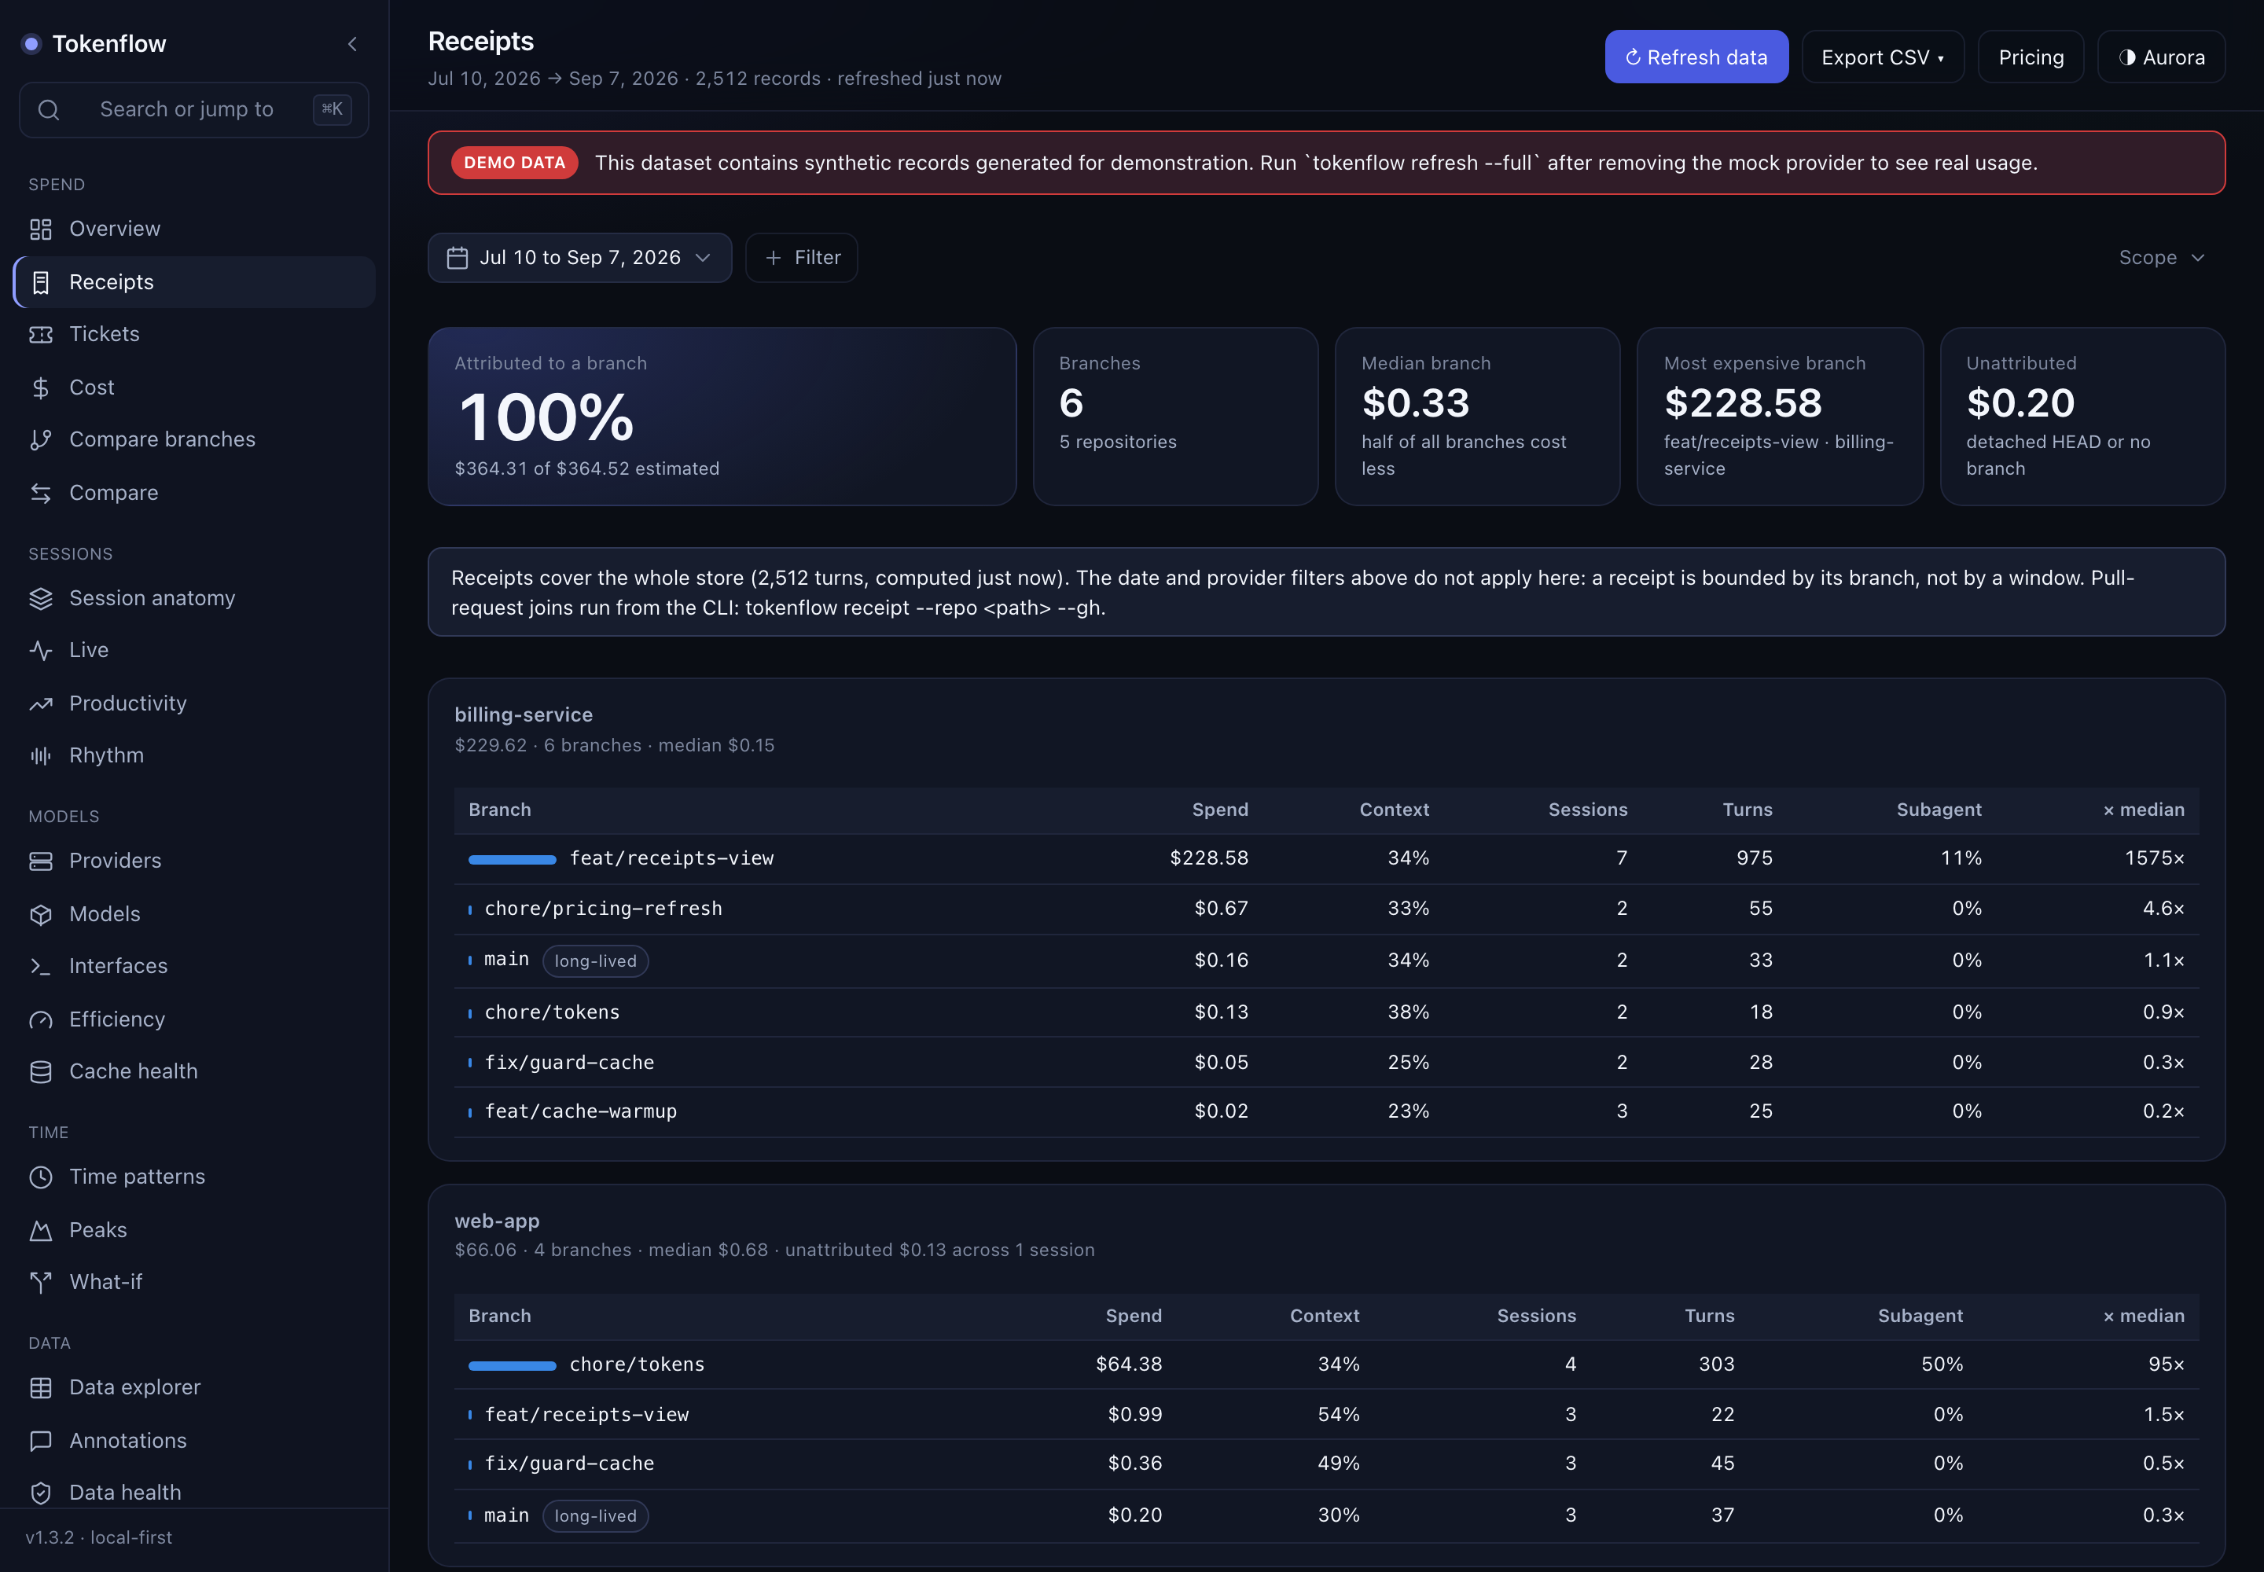Click the Receipts icon in sidebar

[x=40, y=283]
